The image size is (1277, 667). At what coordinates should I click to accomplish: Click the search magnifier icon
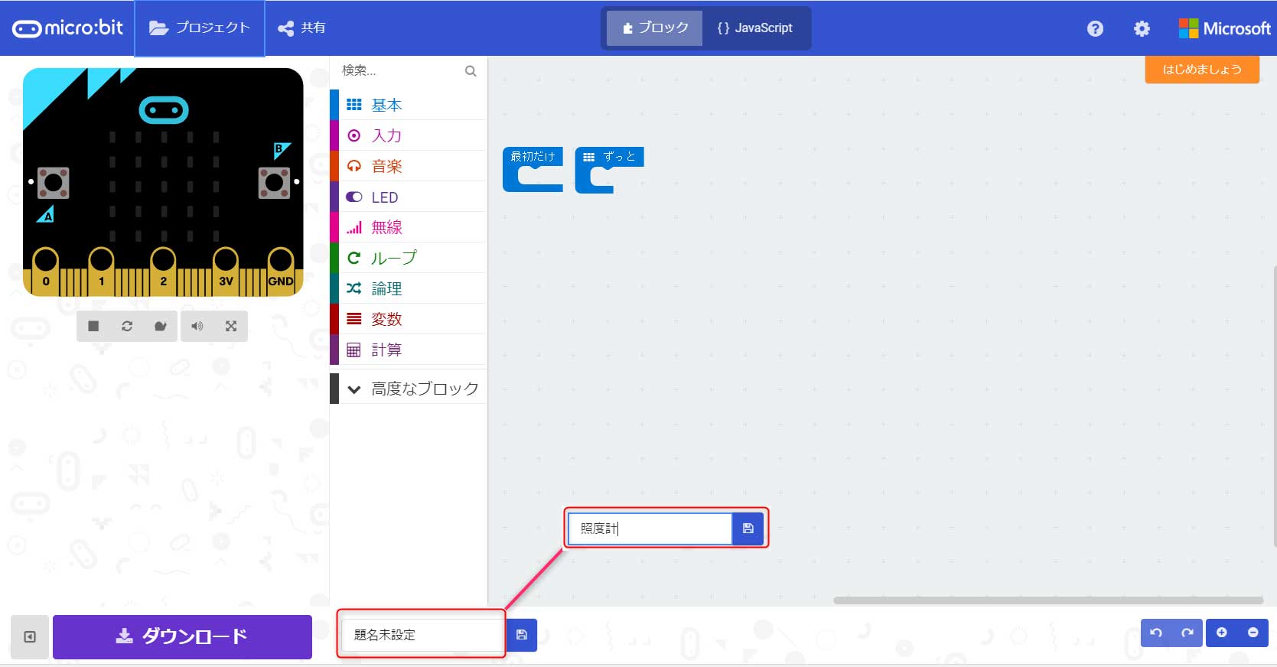471,71
